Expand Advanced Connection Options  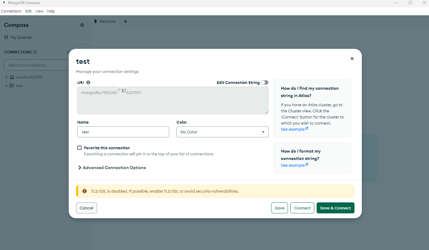point(112,168)
